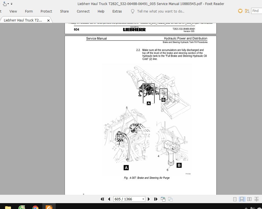Click the previous view icon in the status bar
Screen dimensions: 262x209
coord(163,199)
